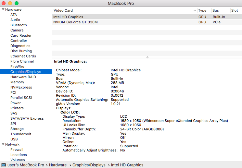Click the Hardware category label
This screenshot has height=168, width=242.
(13, 9)
